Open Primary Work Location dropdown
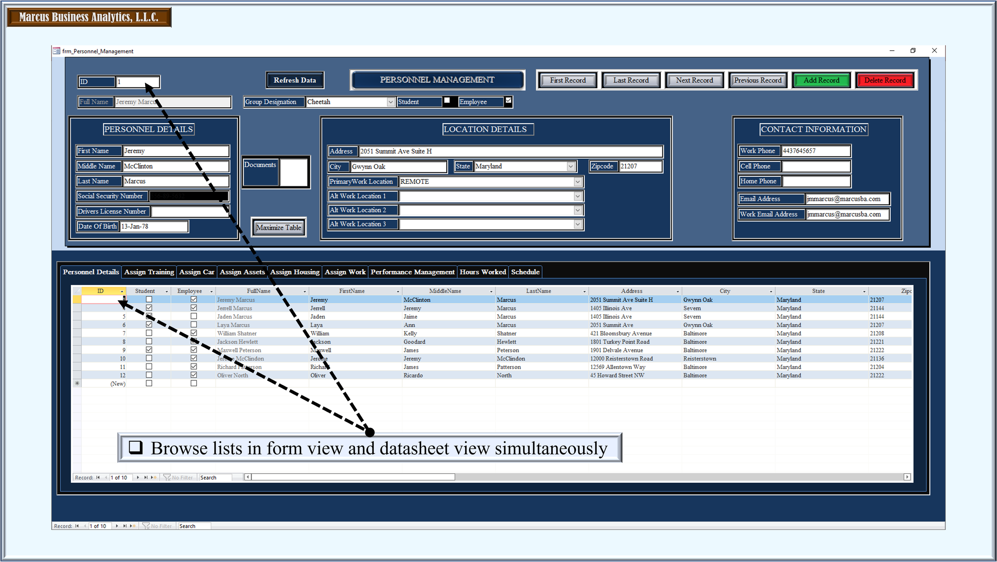Screen dimensions: 997x562 pos(577,182)
